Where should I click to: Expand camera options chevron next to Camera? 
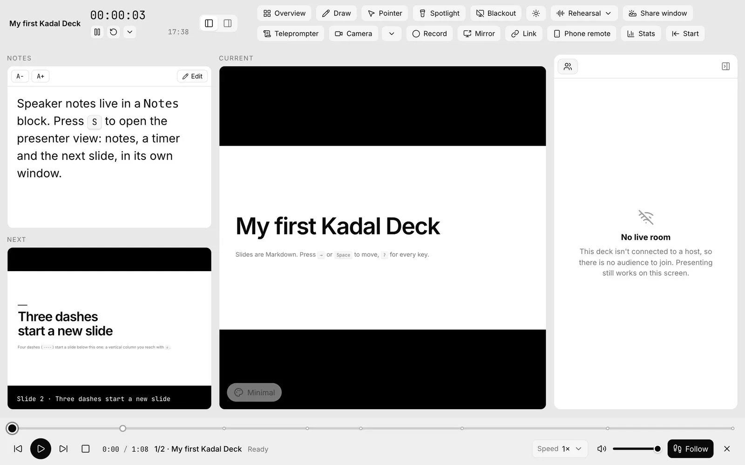point(392,33)
